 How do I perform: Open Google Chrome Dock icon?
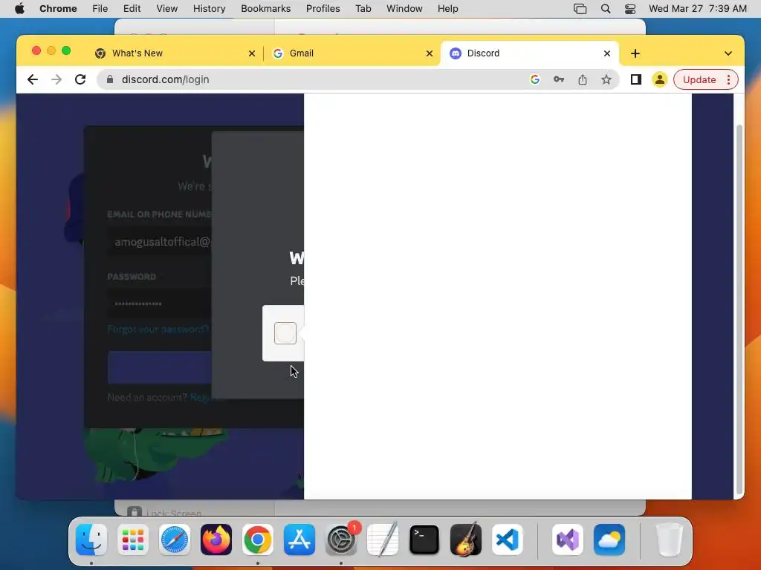258,540
